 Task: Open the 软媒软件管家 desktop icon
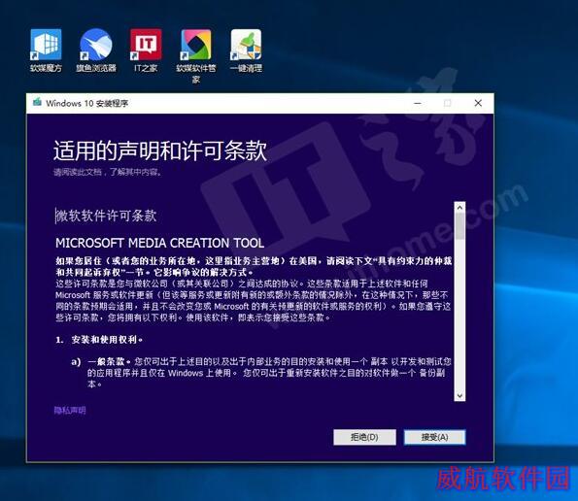(195, 56)
